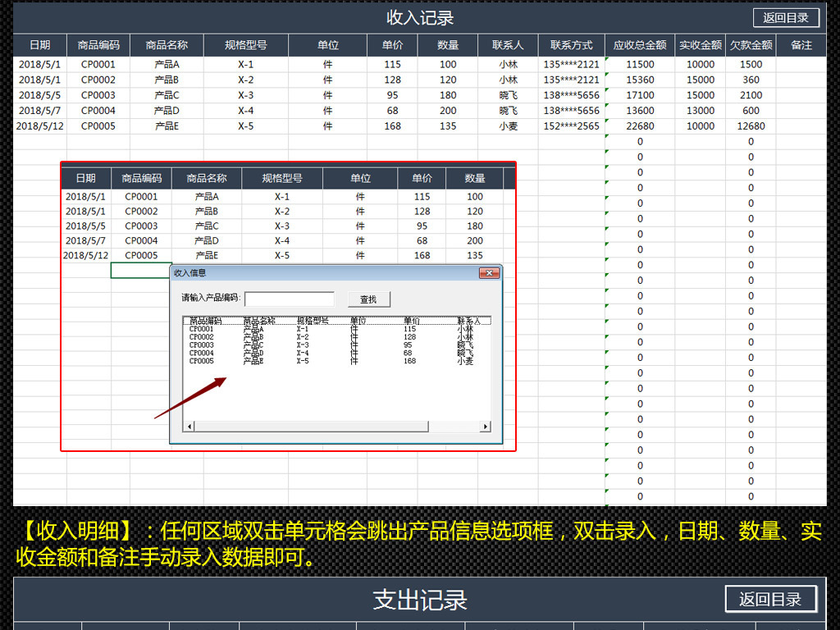The height and width of the screenshot is (630, 840).
Task: Click the product code input field
Action: point(290,299)
